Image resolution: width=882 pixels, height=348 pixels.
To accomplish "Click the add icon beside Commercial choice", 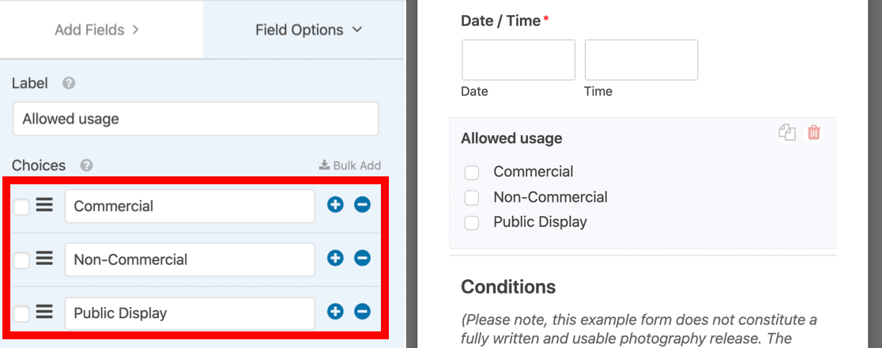I will coord(335,205).
